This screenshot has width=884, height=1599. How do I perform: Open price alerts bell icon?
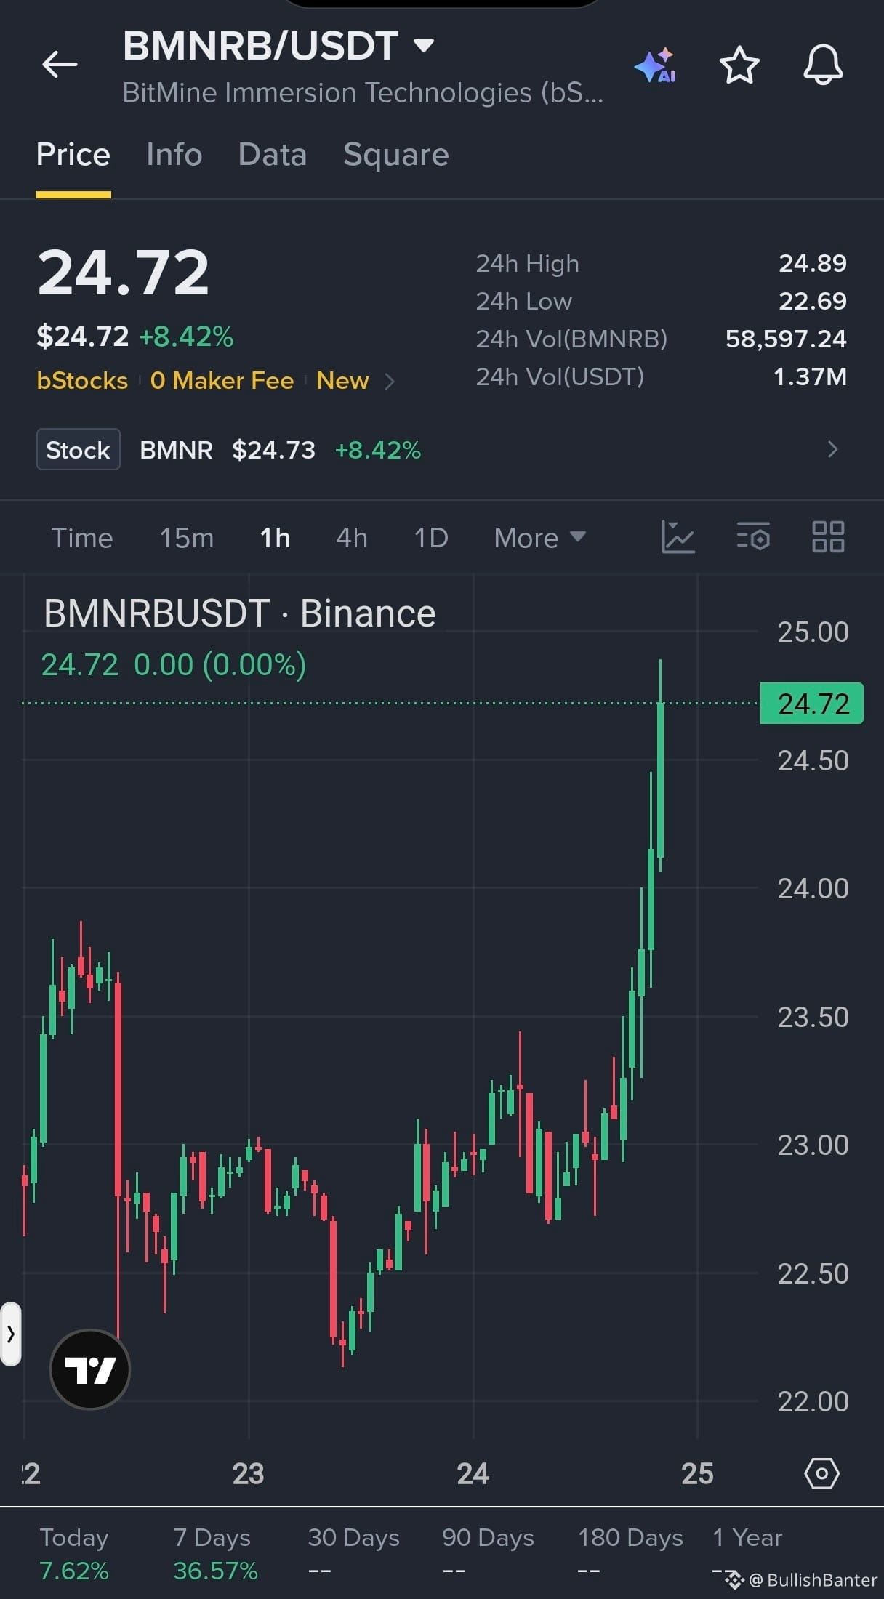click(x=823, y=65)
